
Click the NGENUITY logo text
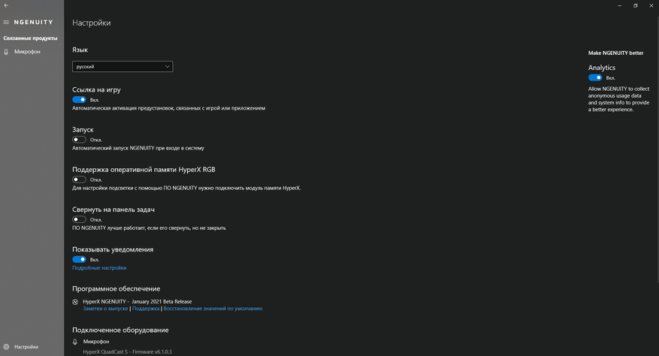click(34, 23)
